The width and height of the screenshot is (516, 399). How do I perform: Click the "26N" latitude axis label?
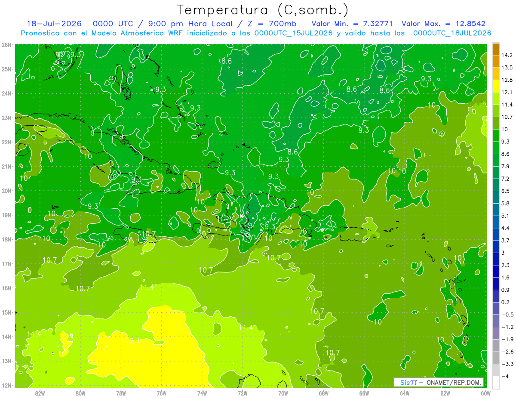[6, 45]
